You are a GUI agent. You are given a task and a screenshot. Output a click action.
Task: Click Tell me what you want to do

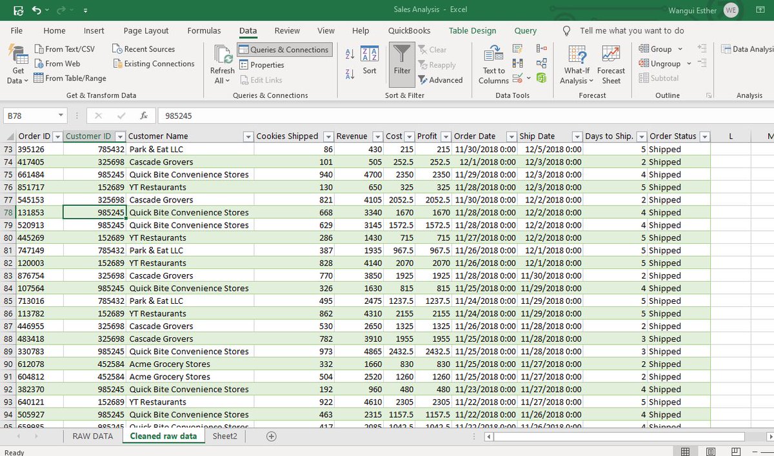(631, 30)
